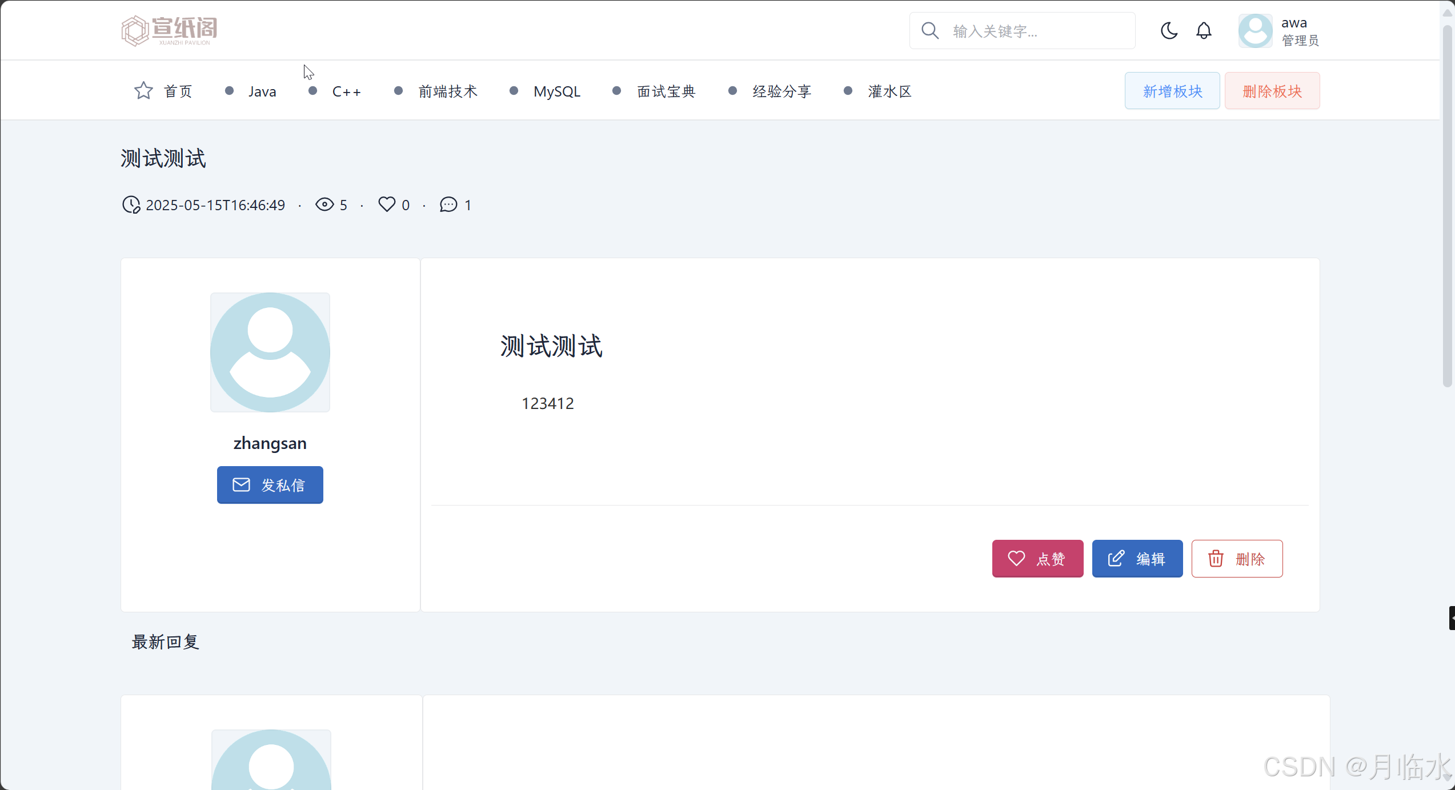Like the post with 点赞
The width and height of the screenshot is (1455, 790).
point(1037,558)
